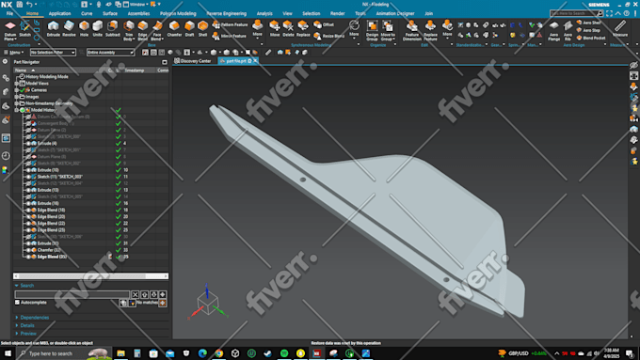The image size is (640, 360).
Task: Select the Face Blend tool
Action: [x=157, y=31]
